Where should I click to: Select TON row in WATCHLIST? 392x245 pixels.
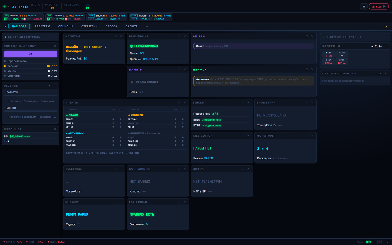click(30, 141)
